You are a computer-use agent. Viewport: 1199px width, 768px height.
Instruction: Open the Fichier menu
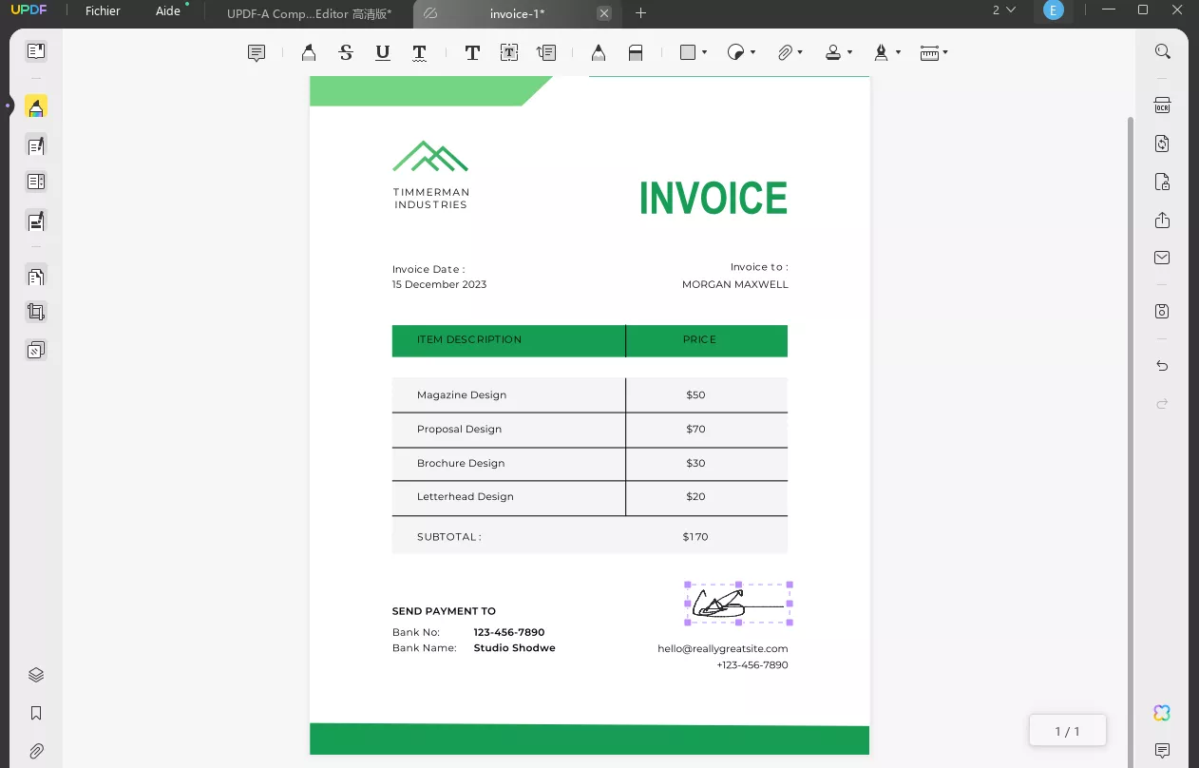[x=101, y=10]
